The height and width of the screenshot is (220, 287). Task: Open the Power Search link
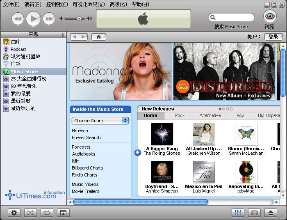click(x=86, y=137)
